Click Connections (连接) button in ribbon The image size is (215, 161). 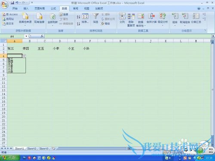pos(64,14)
